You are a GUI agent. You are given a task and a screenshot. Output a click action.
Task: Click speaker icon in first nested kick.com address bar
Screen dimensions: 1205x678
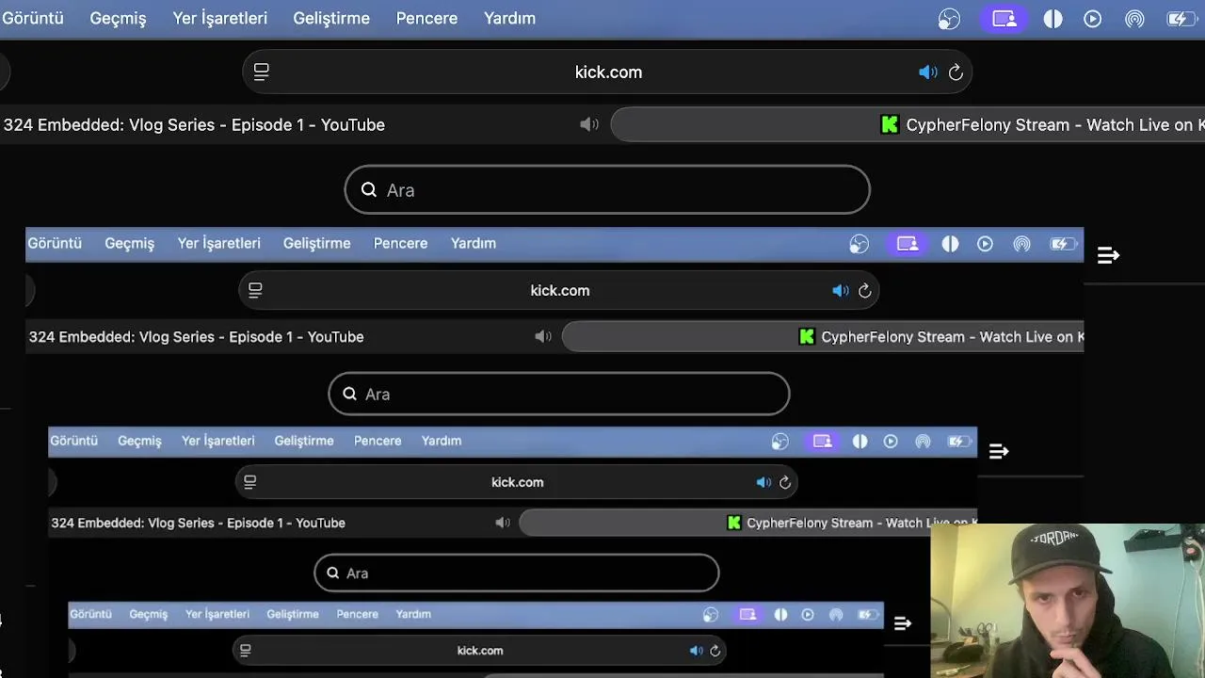click(x=841, y=291)
